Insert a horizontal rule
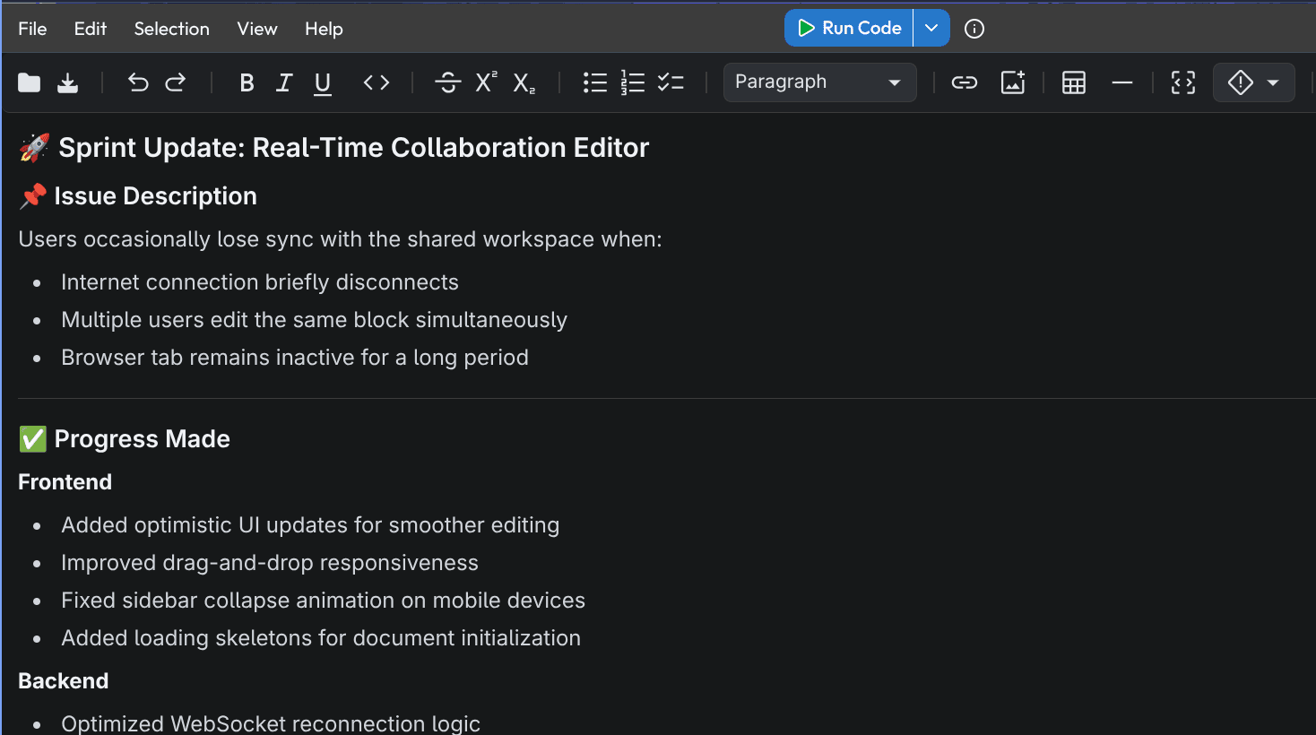This screenshot has width=1316, height=735. (1122, 83)
